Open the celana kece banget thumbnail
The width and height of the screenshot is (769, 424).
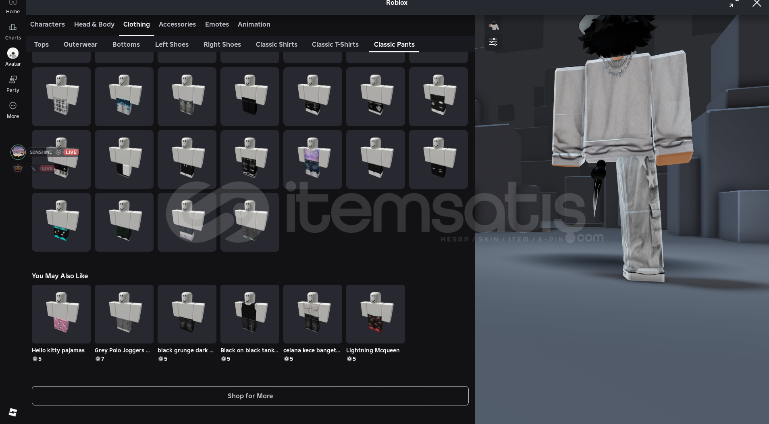[x=313, y=314]
